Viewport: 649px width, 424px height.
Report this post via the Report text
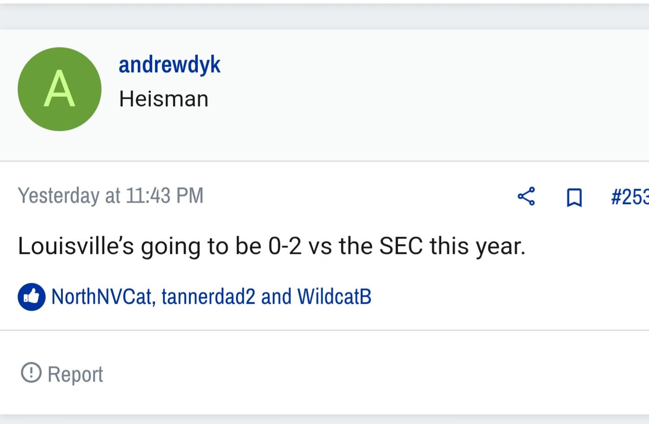(75, 375)
